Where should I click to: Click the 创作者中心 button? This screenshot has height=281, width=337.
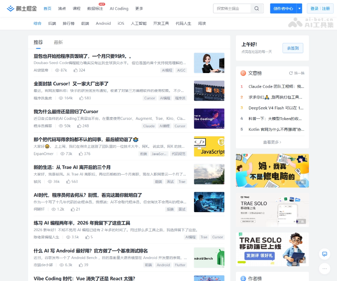283,9
